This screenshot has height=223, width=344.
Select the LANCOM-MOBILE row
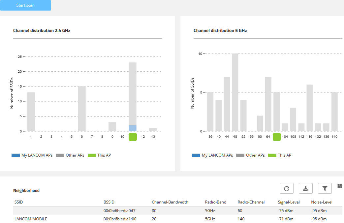point(31,219)
